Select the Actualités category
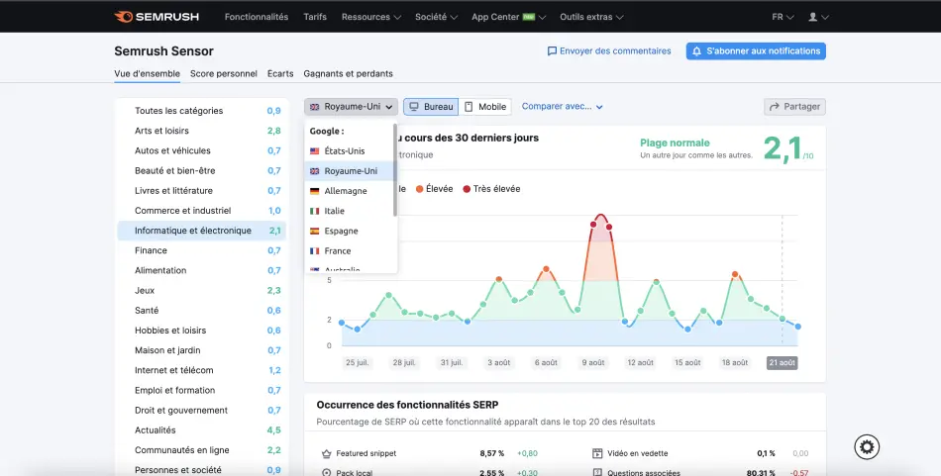 tap(202, 430)
